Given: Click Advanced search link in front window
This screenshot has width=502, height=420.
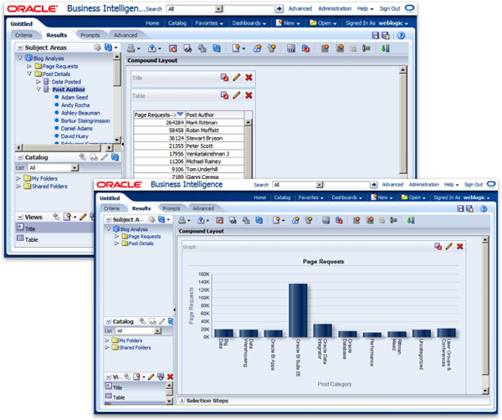Looking at the screenshot, I should (x=392, y=185).
